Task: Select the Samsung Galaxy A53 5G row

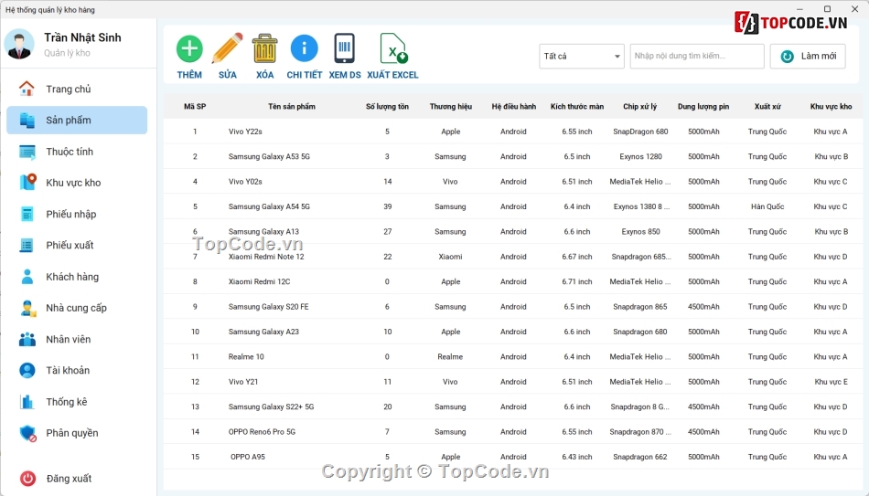Action: pyautogui.click(x=512, y=156)
